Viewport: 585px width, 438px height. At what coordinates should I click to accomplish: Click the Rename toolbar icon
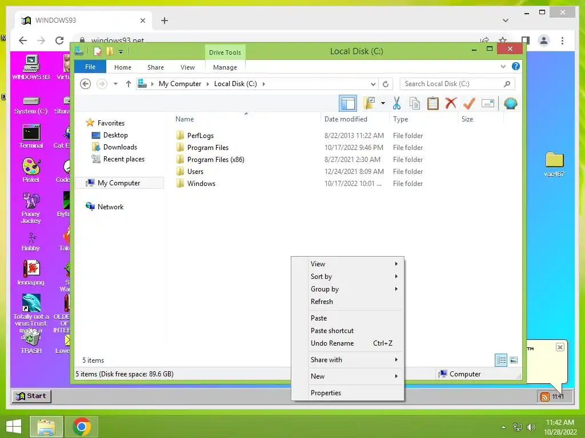[x=488, y=103]
